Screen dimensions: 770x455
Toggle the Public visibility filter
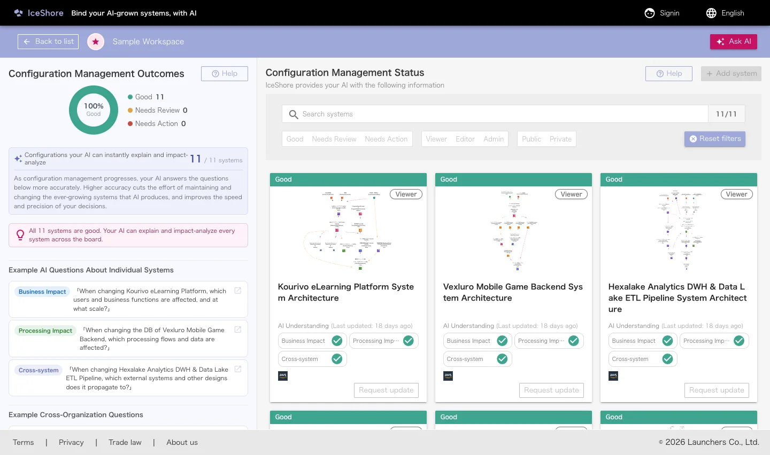click(x=532, y=139)
